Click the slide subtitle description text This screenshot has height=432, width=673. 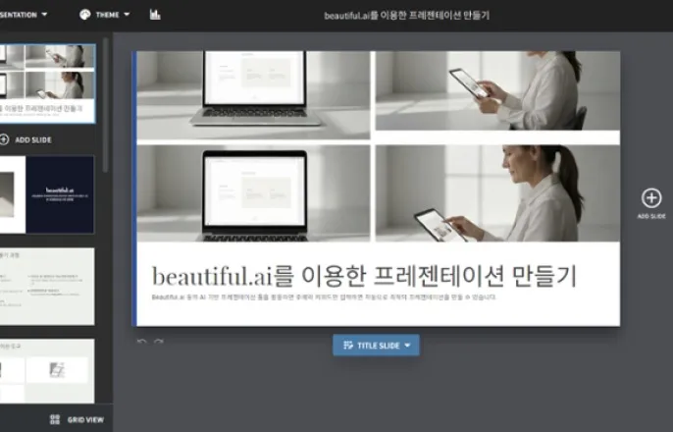pos(324,297)
